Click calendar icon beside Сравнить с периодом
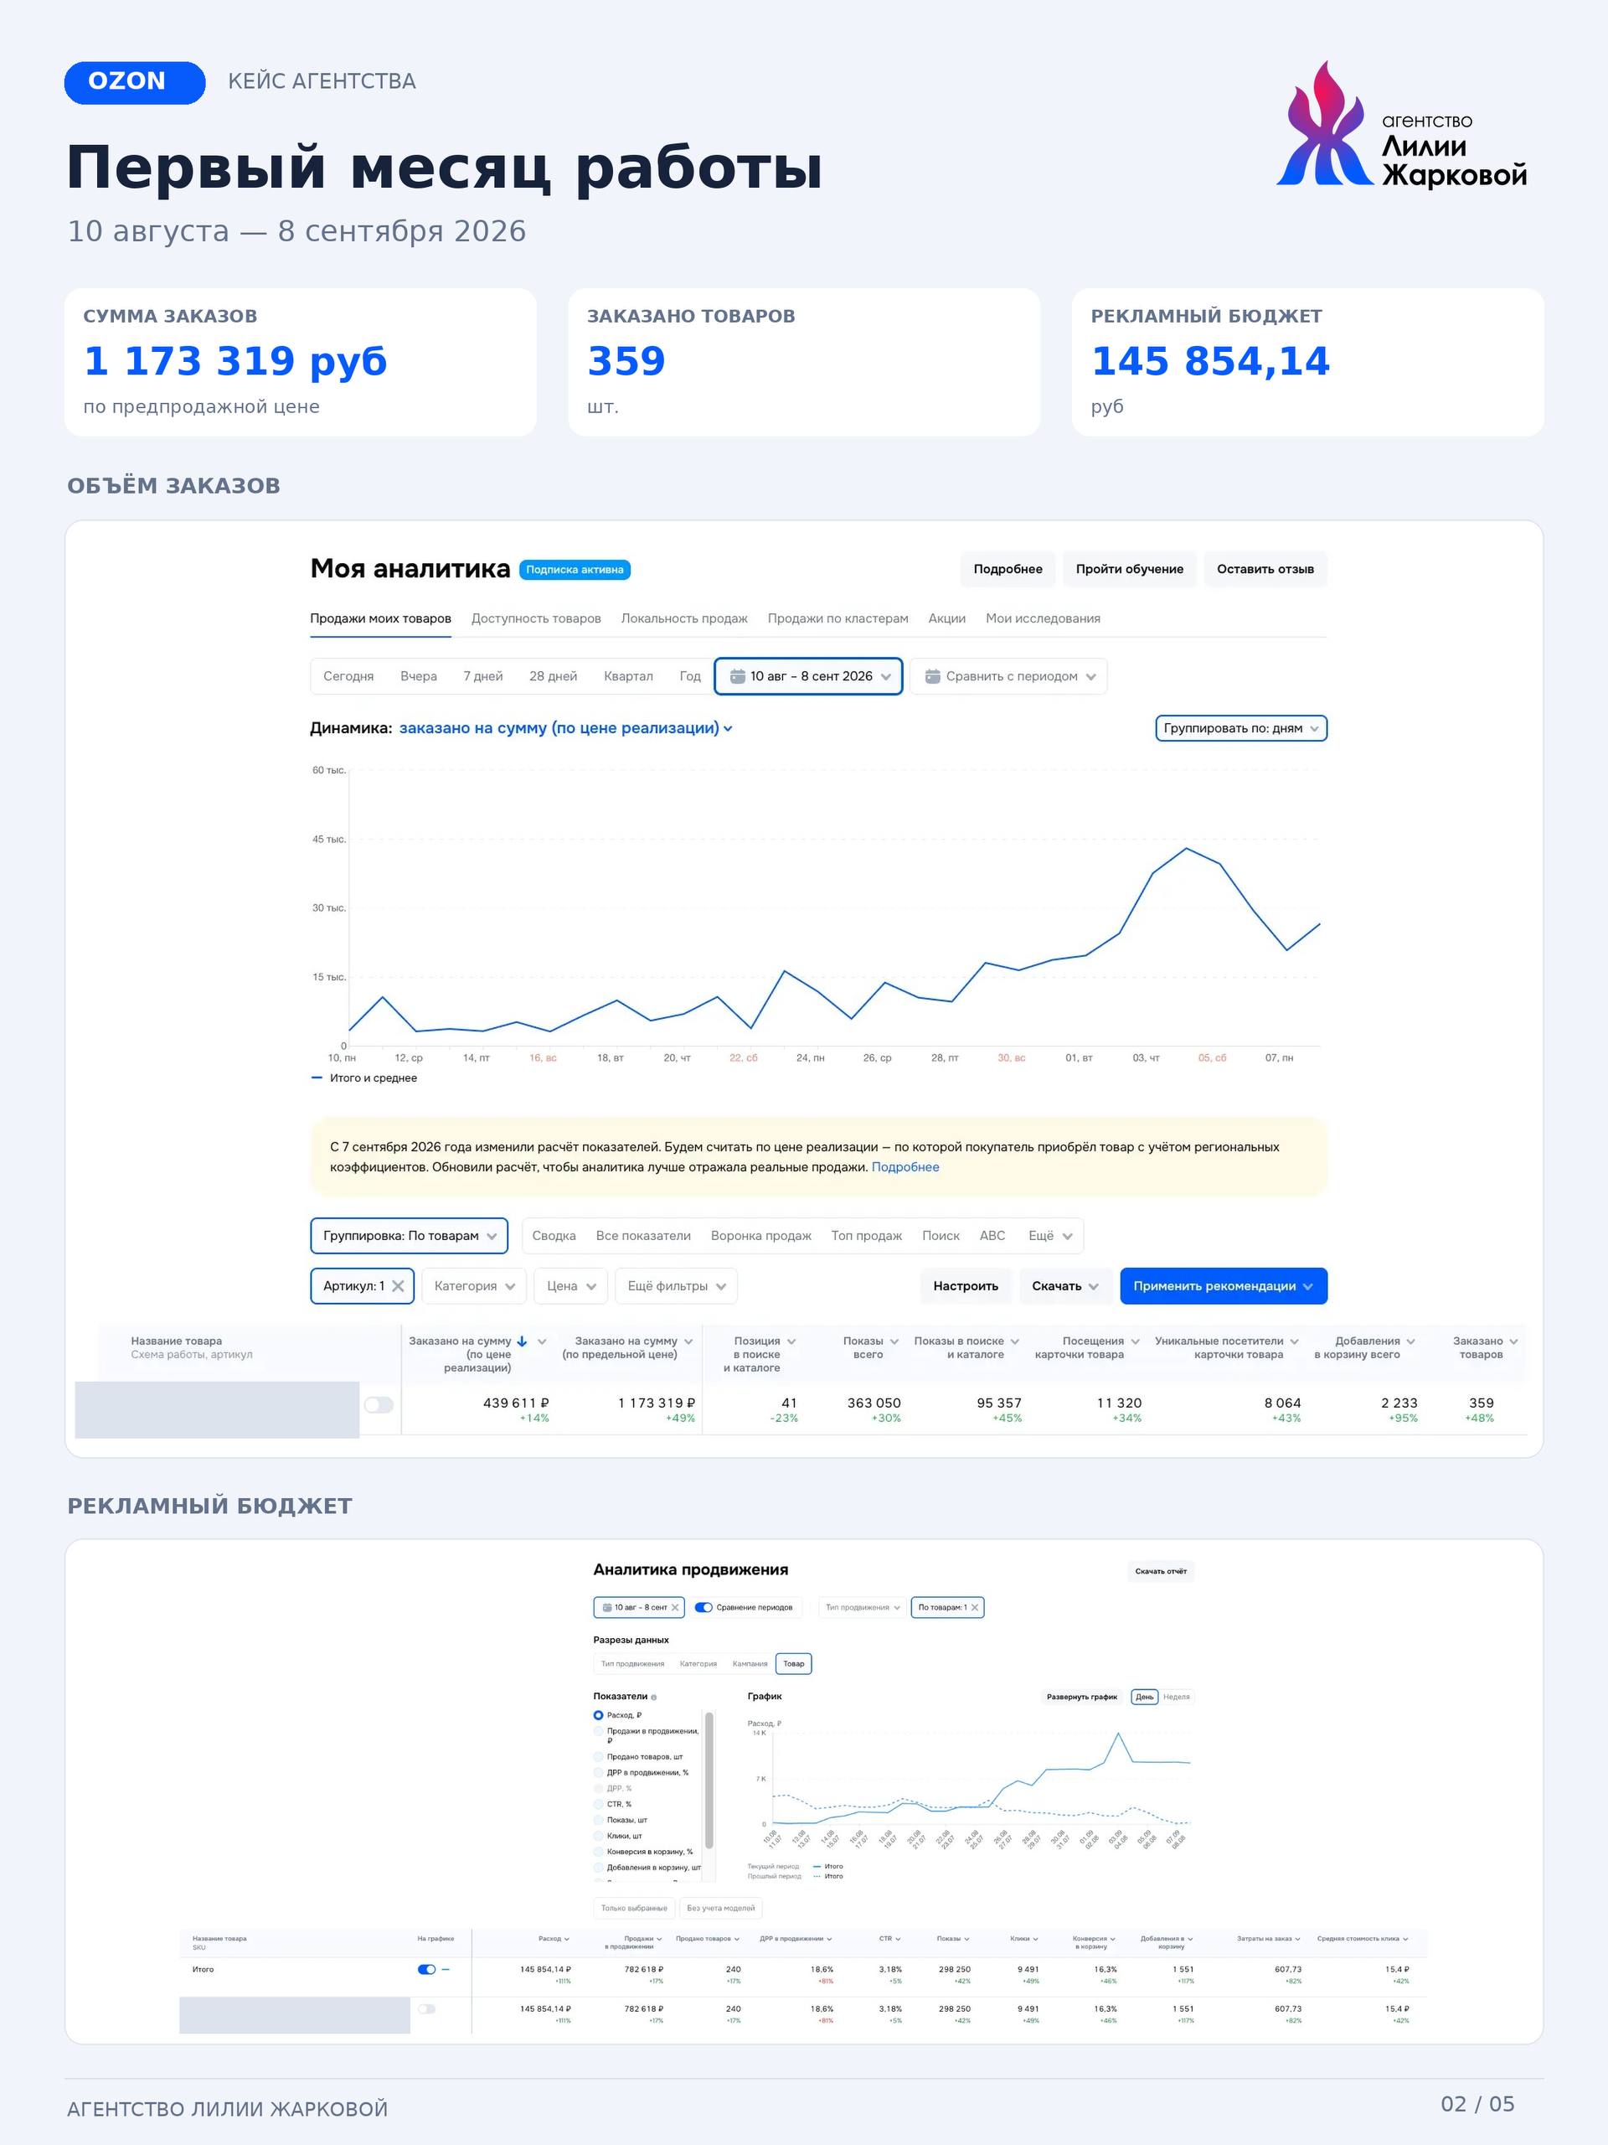This screenshot has height=2145, width=1608. click(x=932, y=676)
